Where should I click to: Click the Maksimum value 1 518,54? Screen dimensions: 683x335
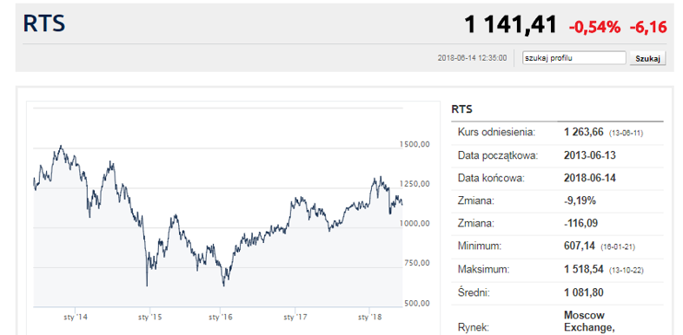pyautogui.click(x=583, y=269)
